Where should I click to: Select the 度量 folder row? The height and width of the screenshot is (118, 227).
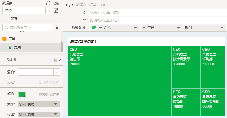pos(30,39)
